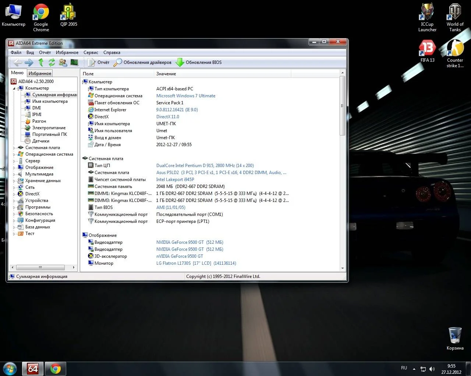Click the Обновления BIOS toolbar button
The height and width of the screenshot is (376, 471).
[199, 62]
